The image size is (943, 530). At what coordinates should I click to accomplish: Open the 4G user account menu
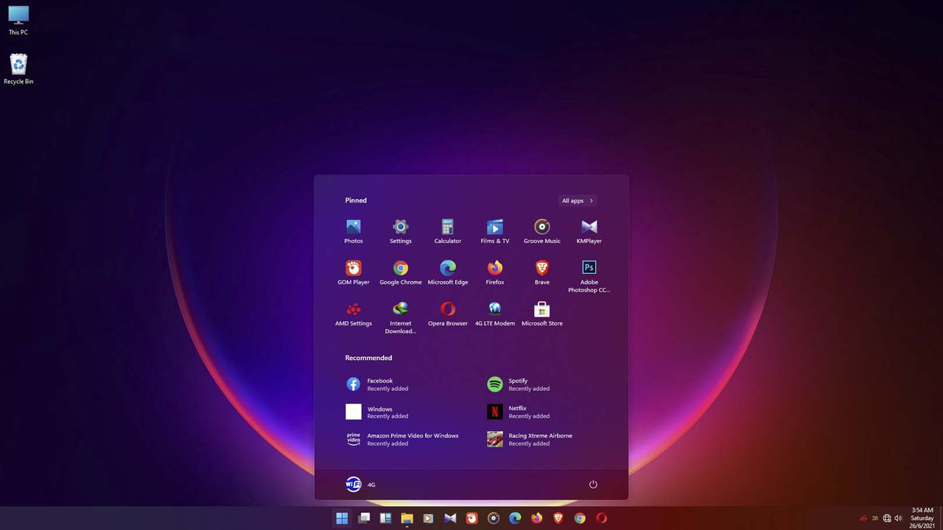[361, 484]
